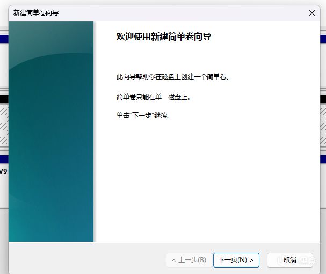326x274 pixels.
Task: Click the 新建简单卷向导 window title
Action: 36,13
